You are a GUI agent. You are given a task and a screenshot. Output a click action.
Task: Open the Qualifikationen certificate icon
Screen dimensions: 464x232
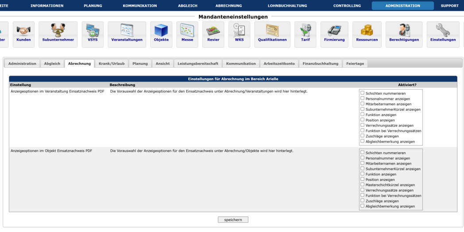click(x=272, y=30)
